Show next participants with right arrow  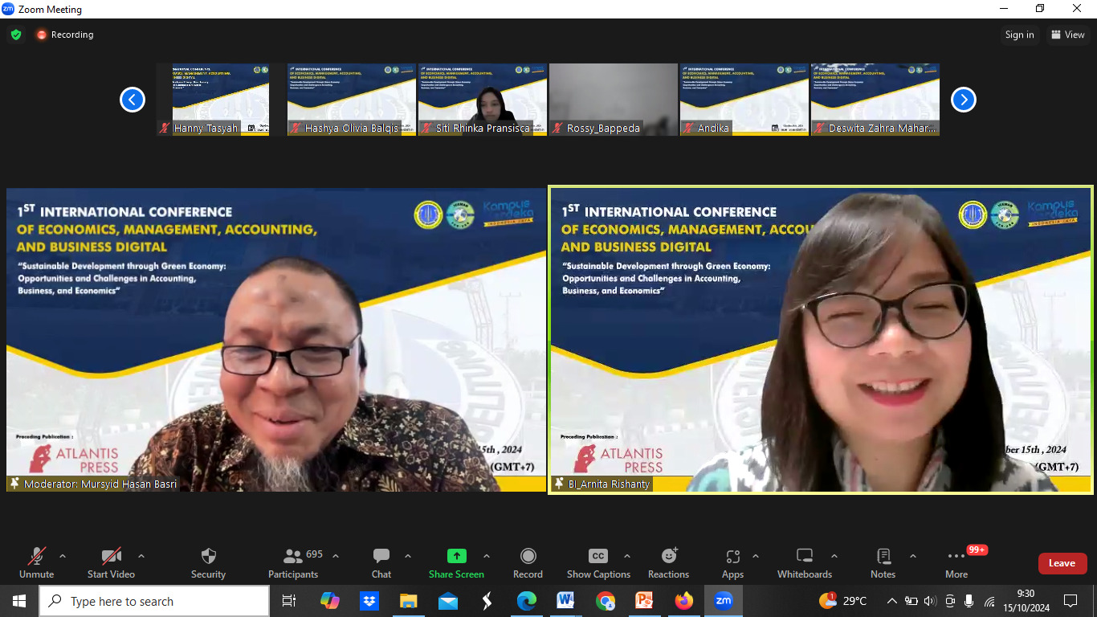(x=963, y=100)
